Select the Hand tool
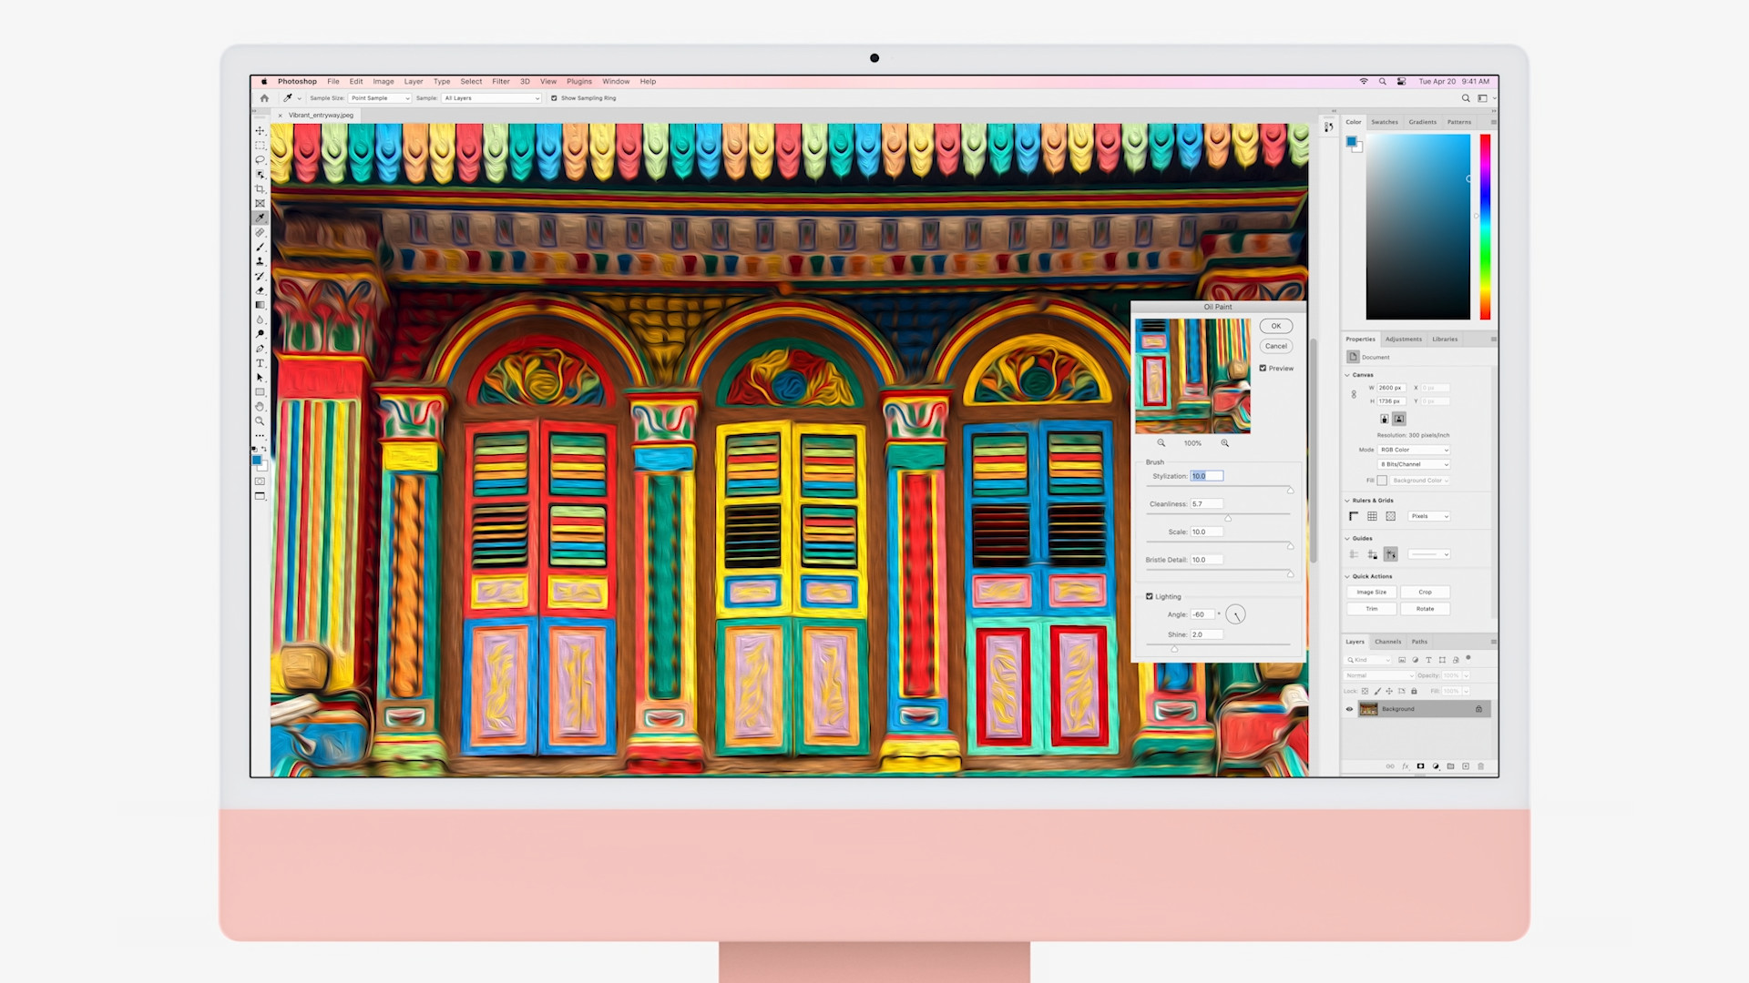The width and height of the screenshot is (1749, 983). pyautogui.click(x=260, y=407)
